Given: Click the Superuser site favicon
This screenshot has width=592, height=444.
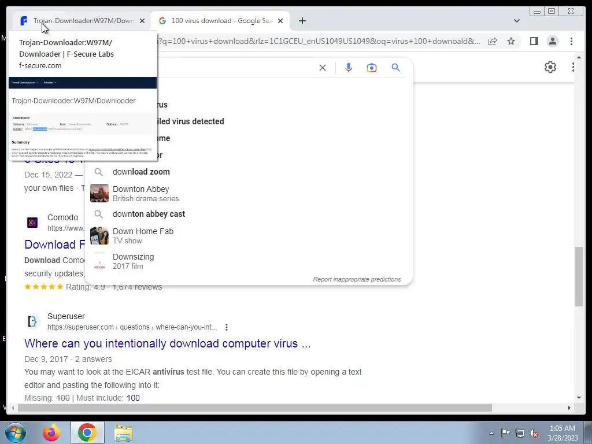Looking at the screenshot, I should (x=32, y=321).
